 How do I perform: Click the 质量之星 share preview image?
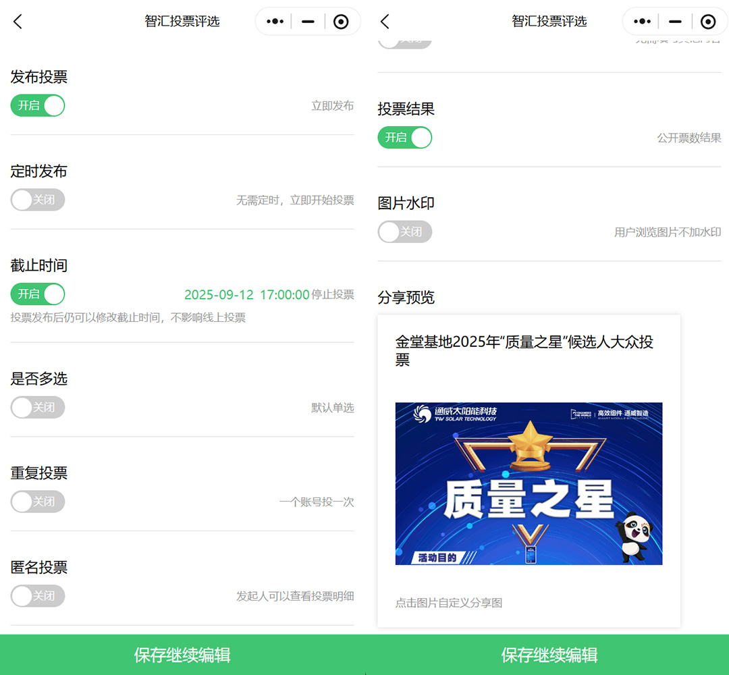pos(529,483)
